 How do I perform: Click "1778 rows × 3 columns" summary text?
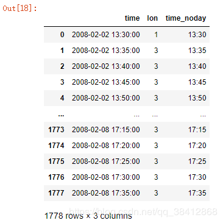[88, 216]
